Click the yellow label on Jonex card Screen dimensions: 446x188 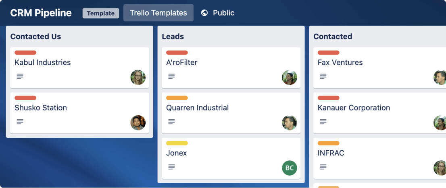177,143
